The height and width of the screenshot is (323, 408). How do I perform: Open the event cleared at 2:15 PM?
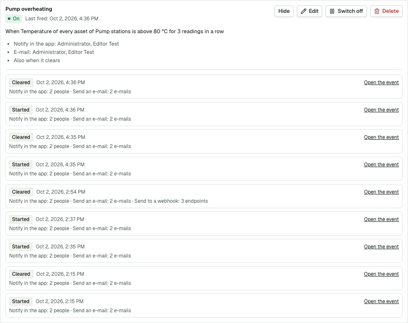coord(381,274)
